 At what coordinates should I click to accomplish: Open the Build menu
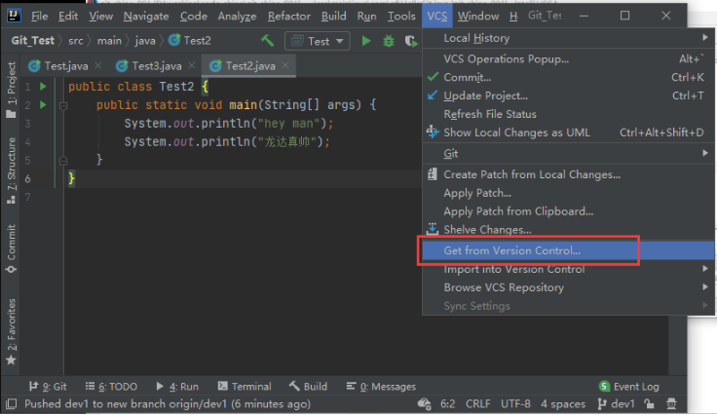(x=333, y=16)
